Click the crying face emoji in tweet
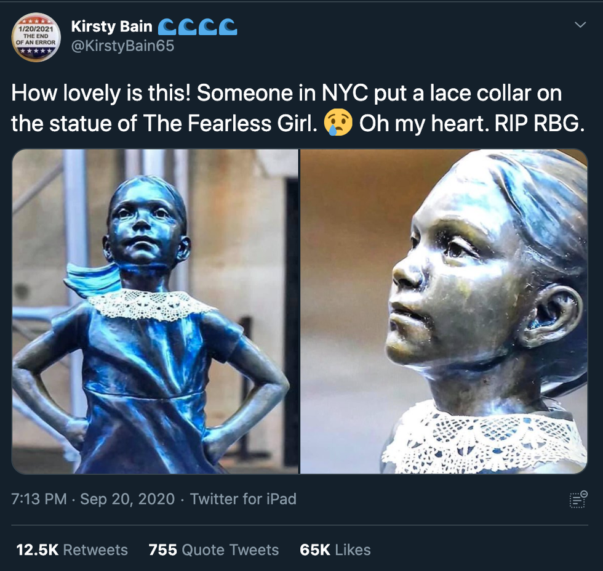This screenshot has height=571, width=603. [338, 123]
